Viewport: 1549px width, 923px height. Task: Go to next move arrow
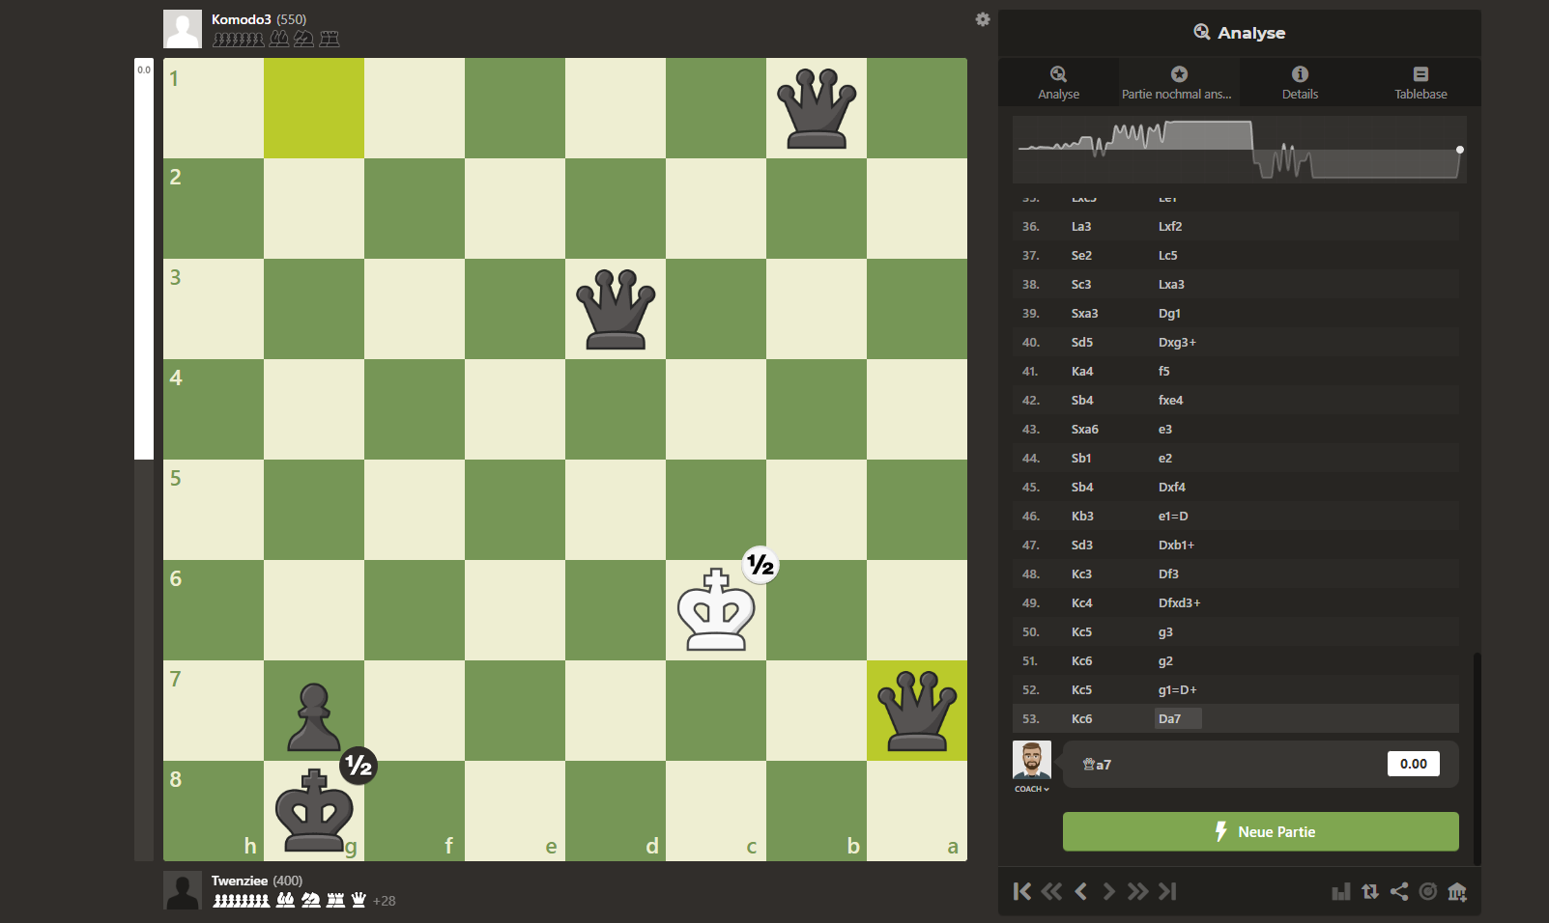tap(1108, 891)
